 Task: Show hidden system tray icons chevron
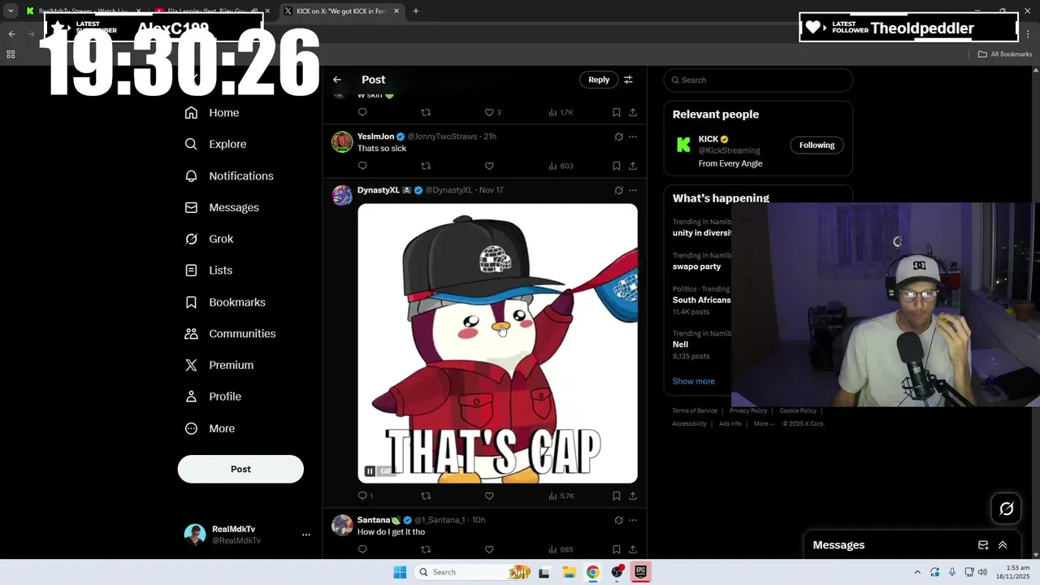point(917,572)
